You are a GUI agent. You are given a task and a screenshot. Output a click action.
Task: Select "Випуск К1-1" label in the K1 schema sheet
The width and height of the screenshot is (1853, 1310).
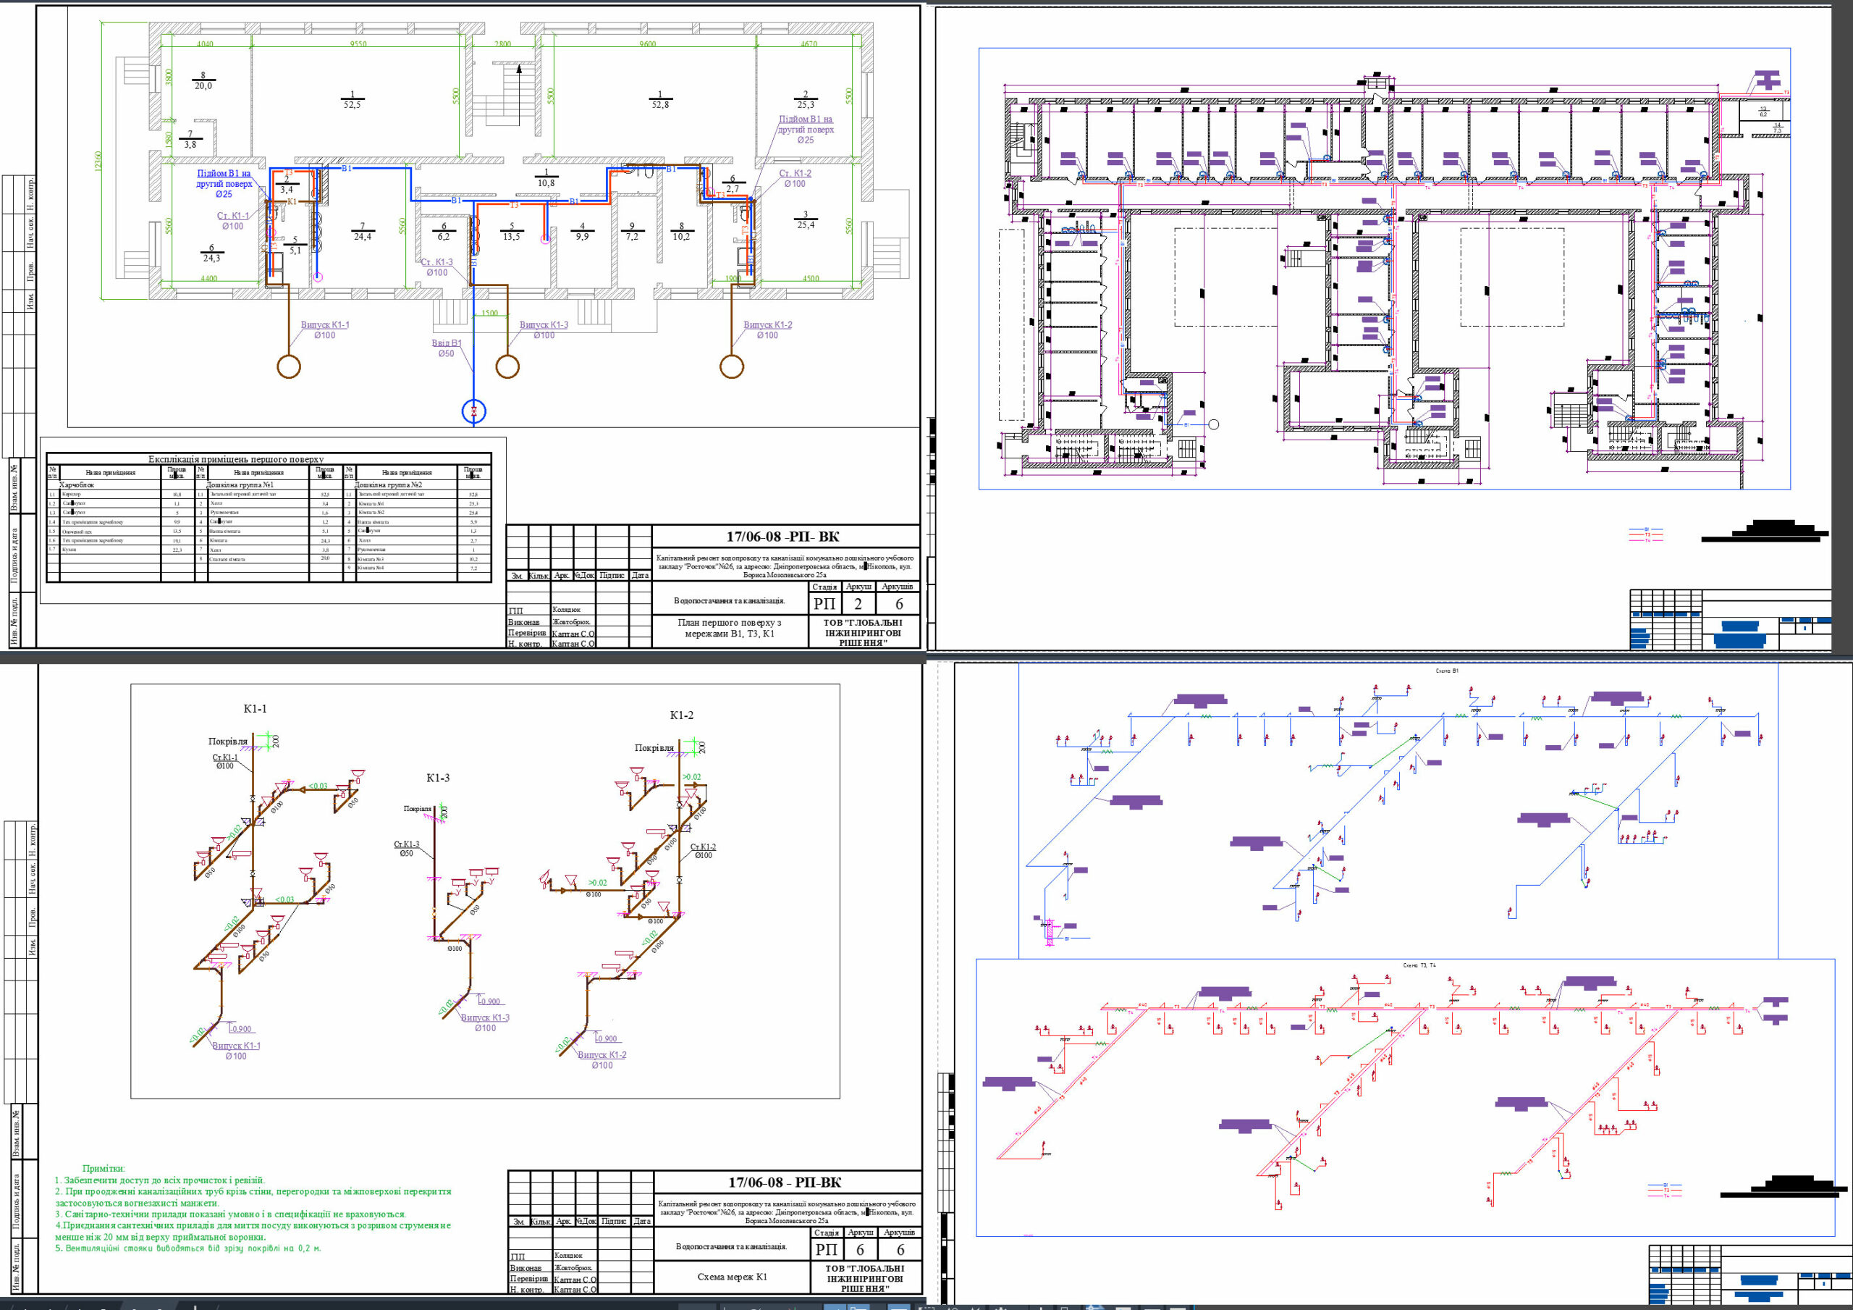coord(237,1045)
